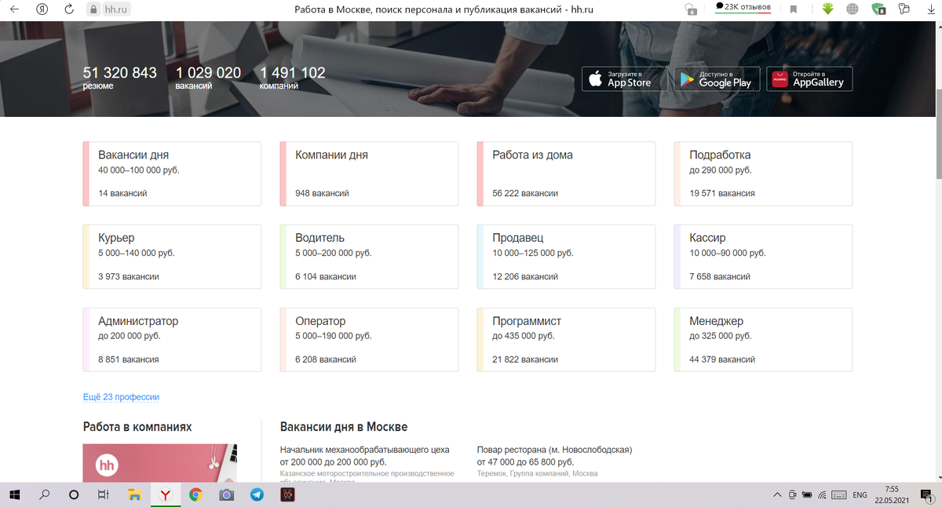This screenshot has height=507, width=942.
Task: Open the collections icon right of Protect shield
Action: tap(904, 9)
